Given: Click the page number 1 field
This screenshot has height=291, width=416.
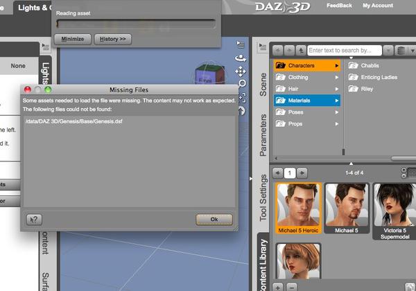Looking at the screenshot, I should [x=290, y=173].
